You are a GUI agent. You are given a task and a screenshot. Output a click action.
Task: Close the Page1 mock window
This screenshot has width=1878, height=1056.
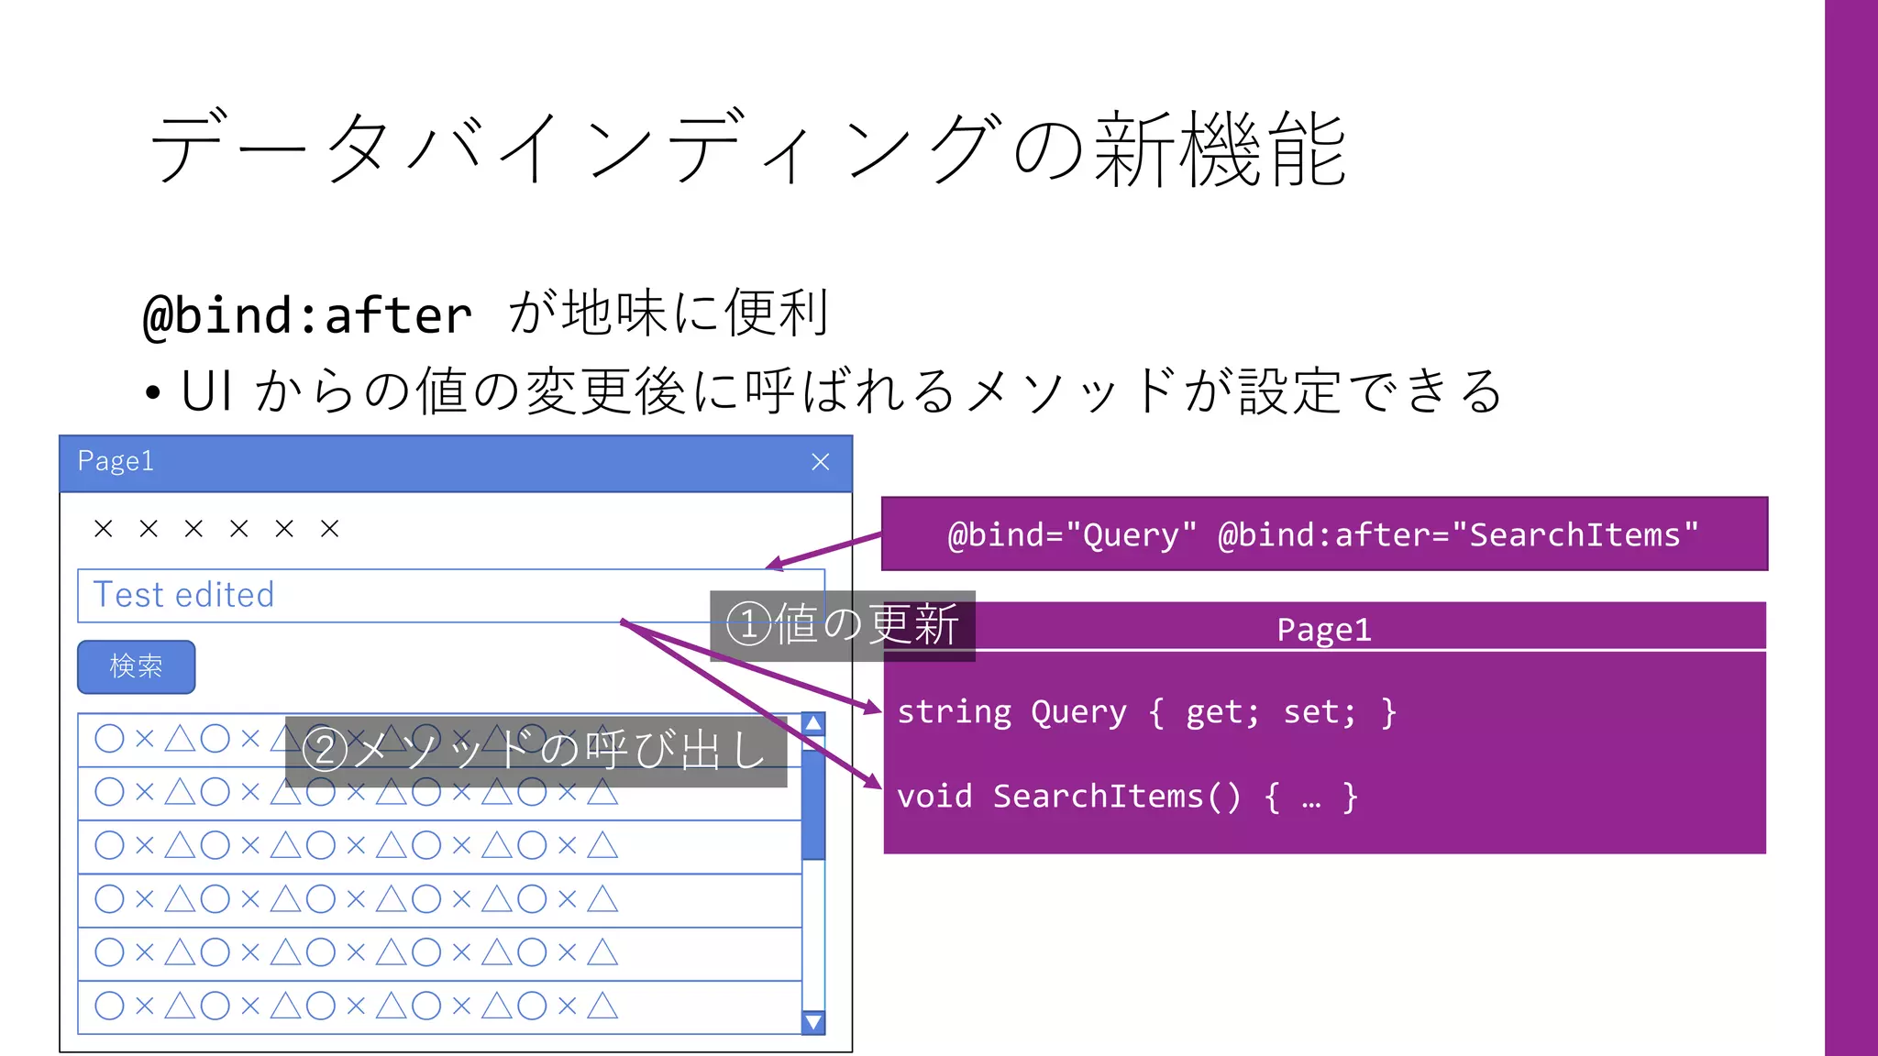tap(820, 462)
